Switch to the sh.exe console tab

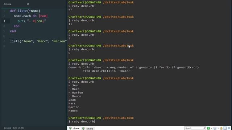point(74,129)
